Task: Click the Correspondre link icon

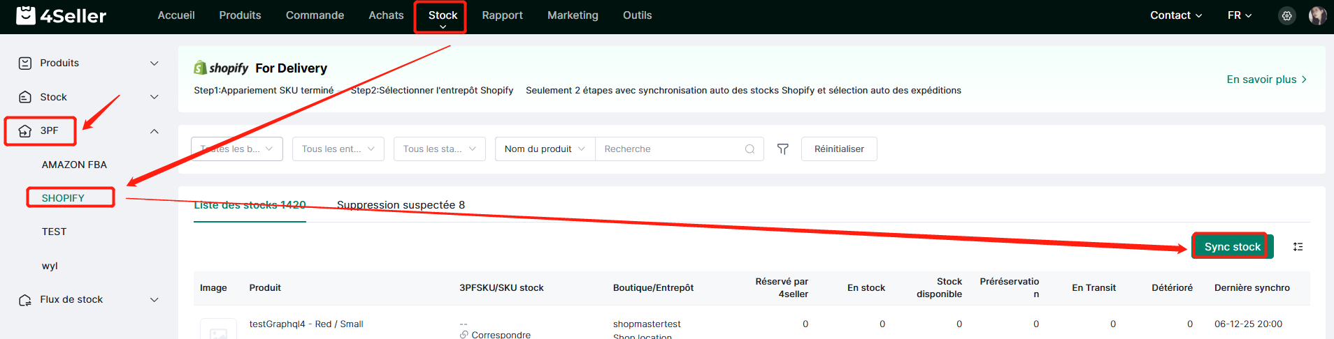Action: [464, 335]
